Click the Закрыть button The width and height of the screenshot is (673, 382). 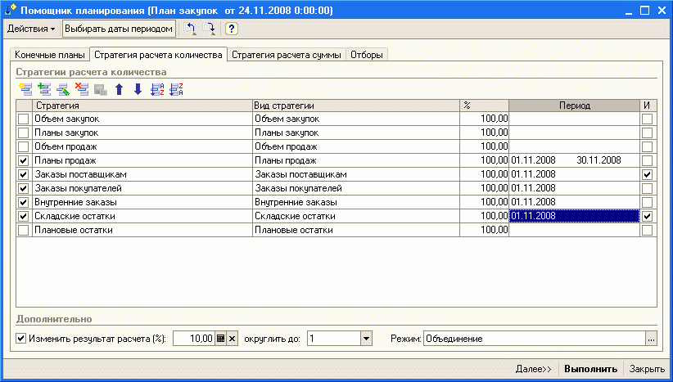pyautogui.click(x=647, y=369)
